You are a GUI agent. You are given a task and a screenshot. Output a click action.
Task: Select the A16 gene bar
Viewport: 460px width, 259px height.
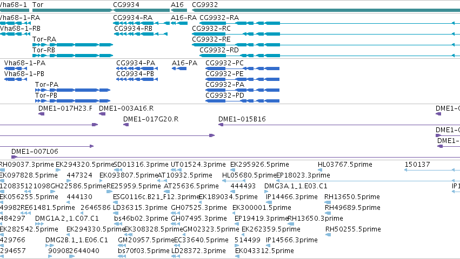(x=179, y=10)
